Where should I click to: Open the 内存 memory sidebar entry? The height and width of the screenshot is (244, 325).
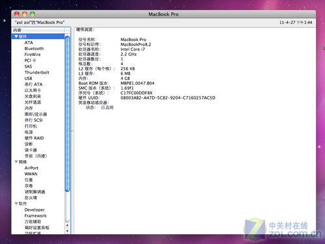click(29, 108)
